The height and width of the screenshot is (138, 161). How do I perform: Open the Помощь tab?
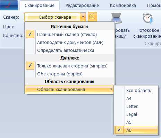click(154, 6)
